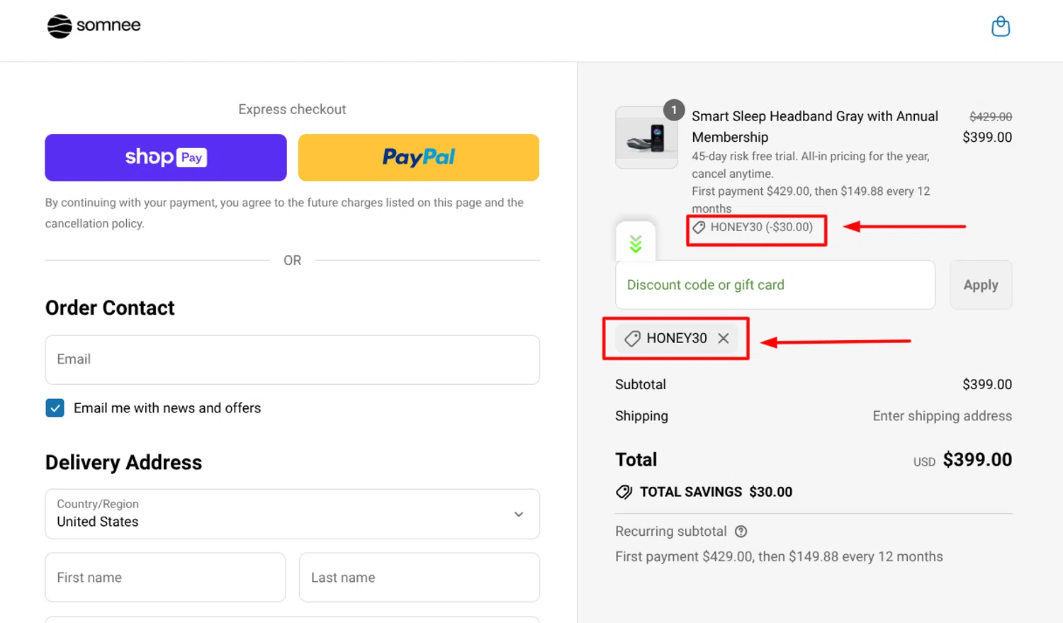Click the Total $399.00 amount

977,460
